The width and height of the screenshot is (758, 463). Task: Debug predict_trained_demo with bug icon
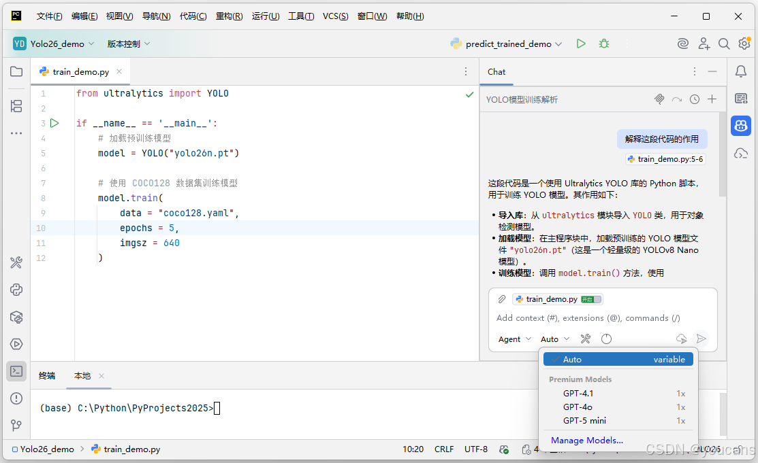tap(604, 44)
